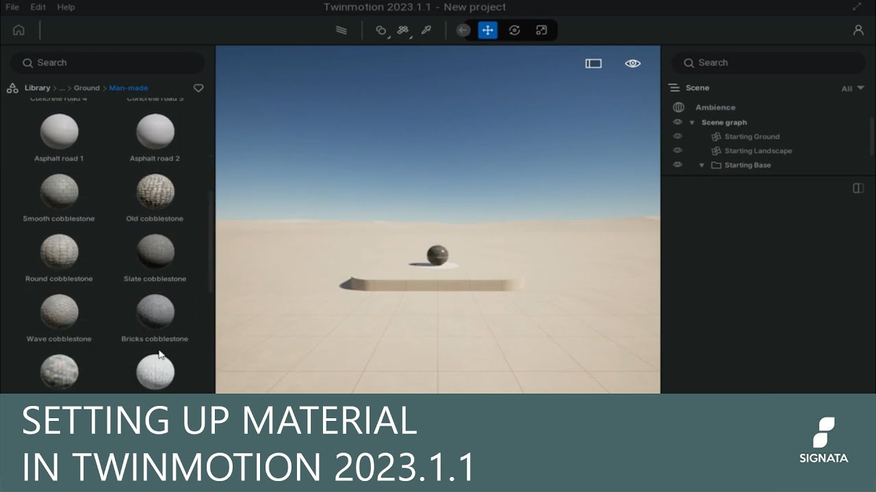The image size is (876, 492).
Task: Open the Ambience globe icon
Action: [x=678, y=107]
